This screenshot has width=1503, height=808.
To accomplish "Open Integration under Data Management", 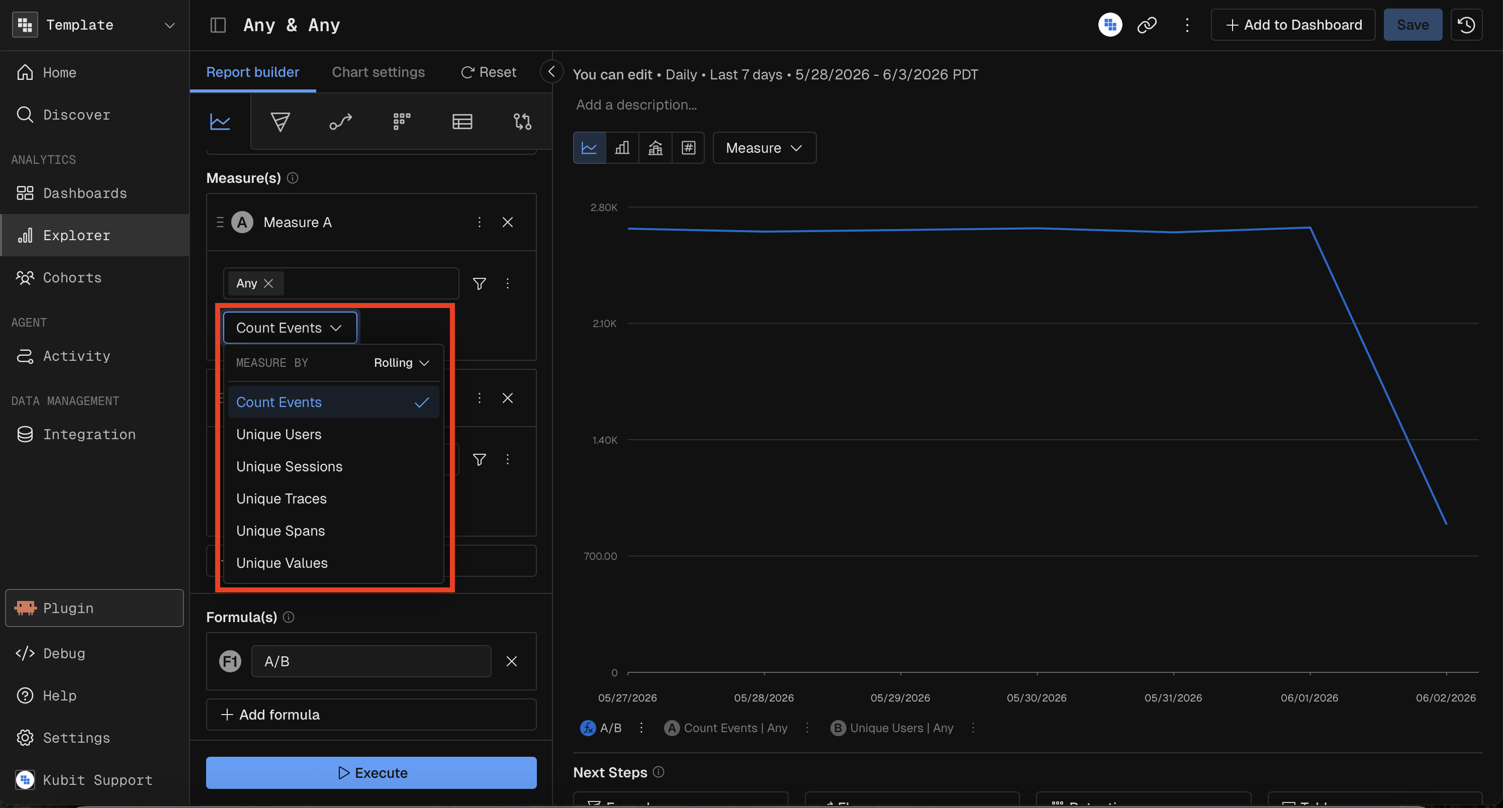I will click(95, 434).
